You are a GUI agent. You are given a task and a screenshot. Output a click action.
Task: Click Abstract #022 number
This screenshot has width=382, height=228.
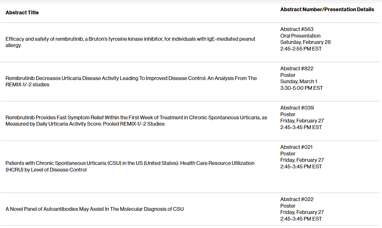coord(297,199)
